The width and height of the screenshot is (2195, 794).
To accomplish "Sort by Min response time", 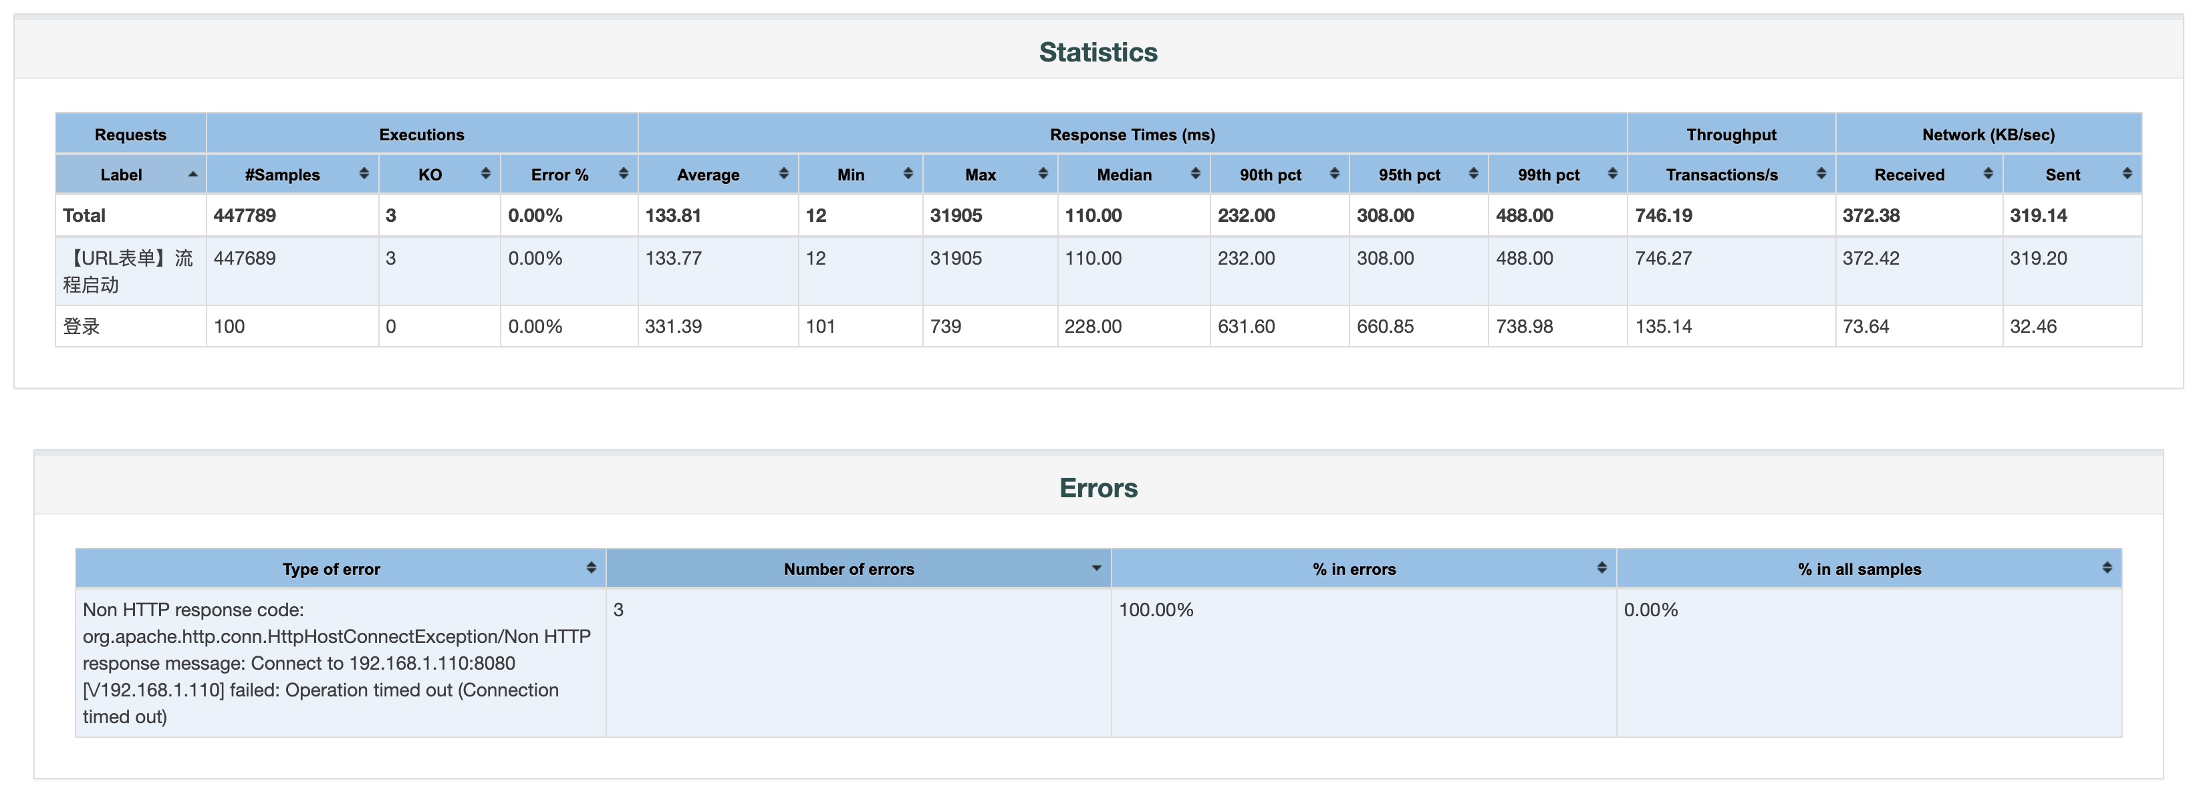I will coord(860,174).
